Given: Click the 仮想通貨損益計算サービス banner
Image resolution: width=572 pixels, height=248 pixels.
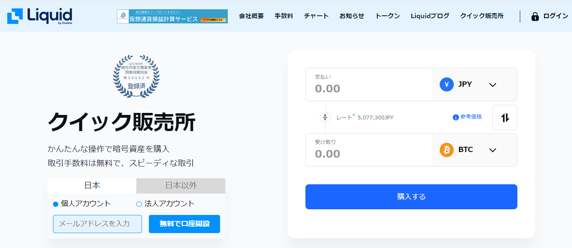Looking at the screenshot, I should pyautogui.click(x=172, y=17).
